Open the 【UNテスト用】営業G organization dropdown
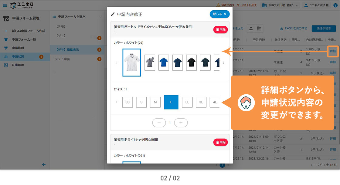340x185 pixels. [x=280, y=5]
